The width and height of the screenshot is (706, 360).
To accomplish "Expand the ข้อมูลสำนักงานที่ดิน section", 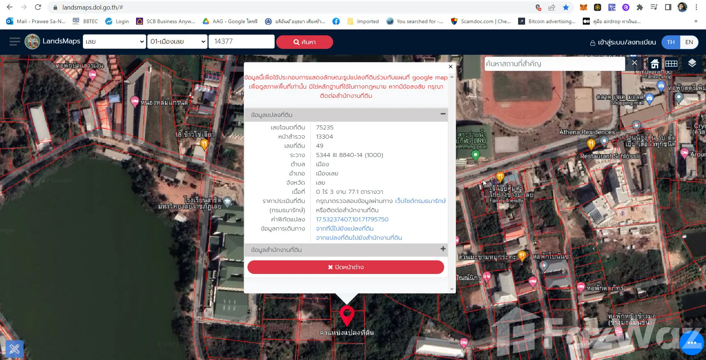I will [x=443, y=249].
